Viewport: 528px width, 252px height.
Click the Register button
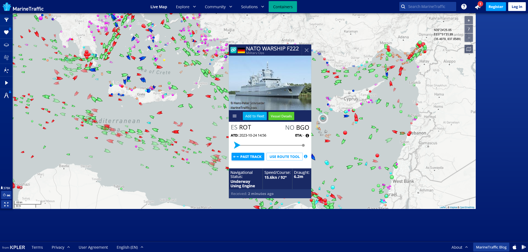coord(496,7)
